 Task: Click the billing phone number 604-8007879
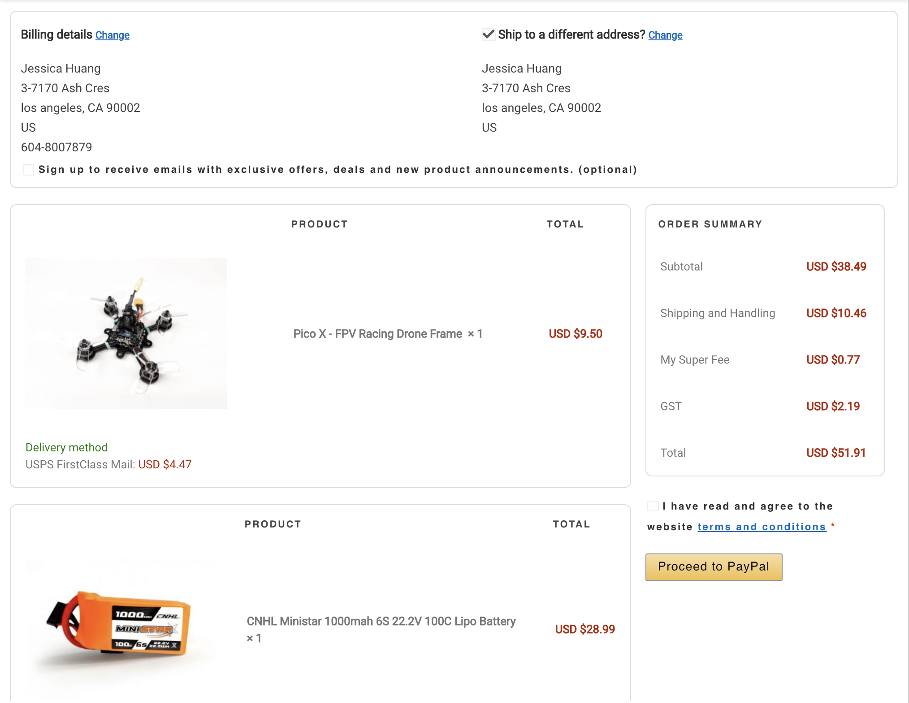pyautogui.click(x=56, y=147)
